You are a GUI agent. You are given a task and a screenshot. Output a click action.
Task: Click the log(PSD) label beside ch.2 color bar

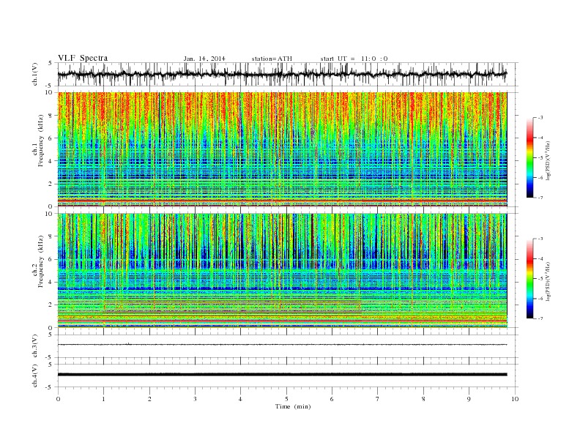tap(548, 280)
